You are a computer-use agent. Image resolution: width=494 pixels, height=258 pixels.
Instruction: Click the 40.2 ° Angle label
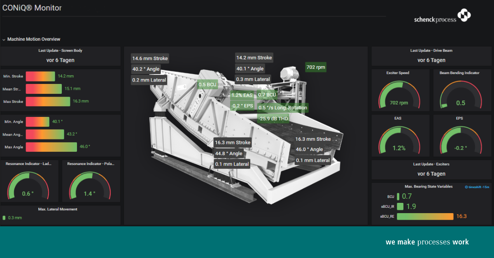point(146,69)
